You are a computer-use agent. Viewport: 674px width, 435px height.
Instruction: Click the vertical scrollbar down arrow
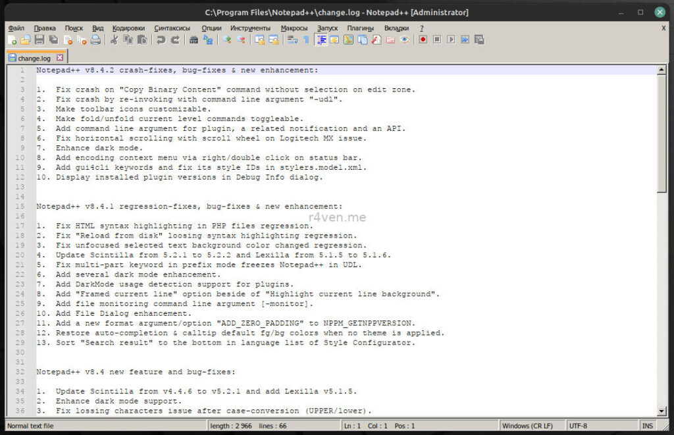(661, 411)
